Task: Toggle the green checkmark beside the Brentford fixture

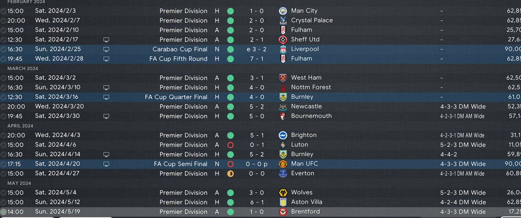Action: 3,212
